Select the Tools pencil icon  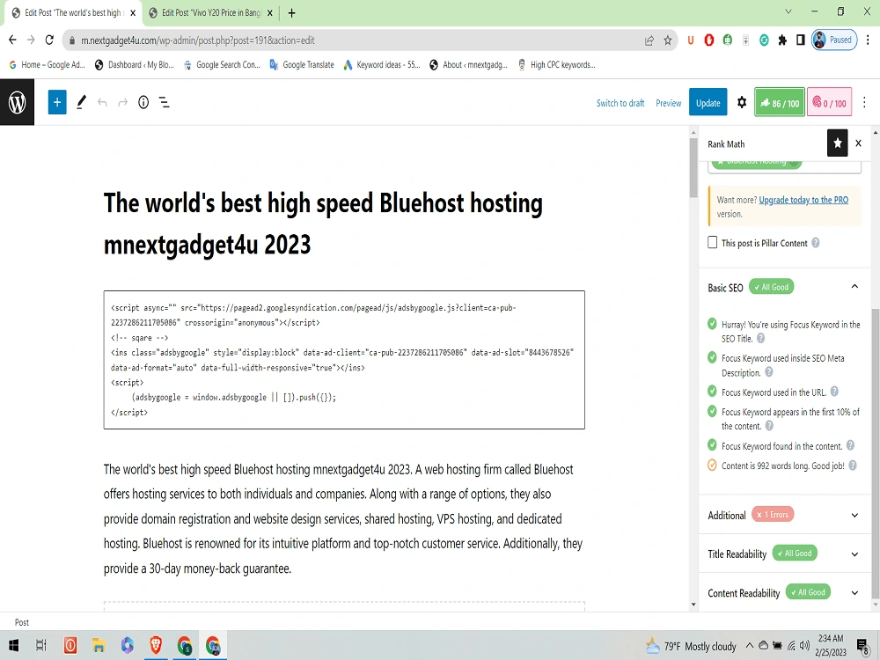[x=81, y=102]
